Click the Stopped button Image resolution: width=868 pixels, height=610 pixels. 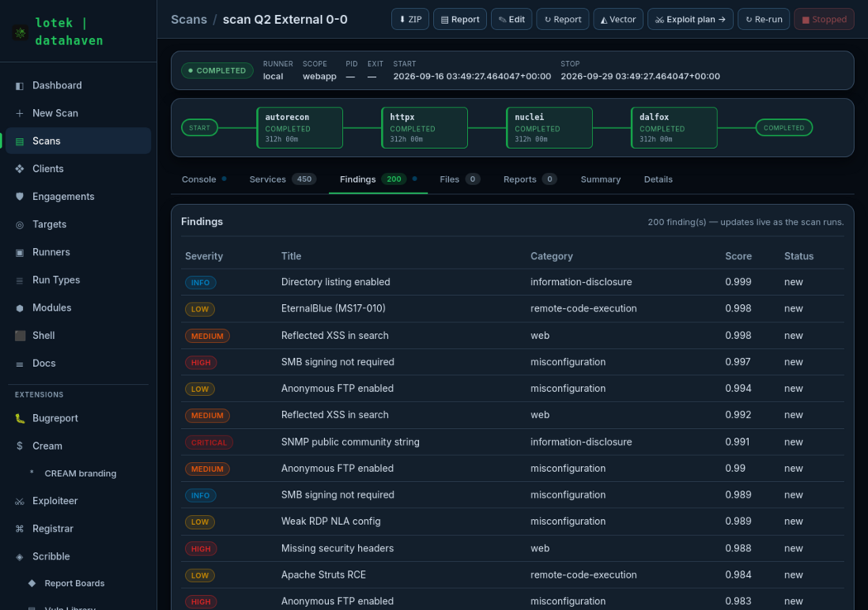coord(824,19)
